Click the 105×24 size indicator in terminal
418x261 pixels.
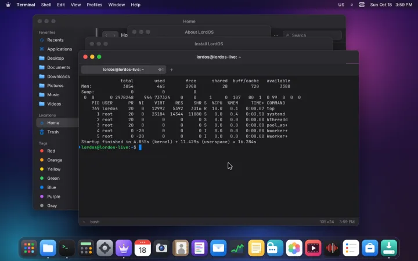click(x=327, y=222)
